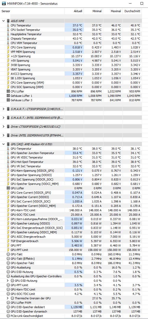Click the Aktuell column header
Screen dimensions: 148x319
coord(78,11)
